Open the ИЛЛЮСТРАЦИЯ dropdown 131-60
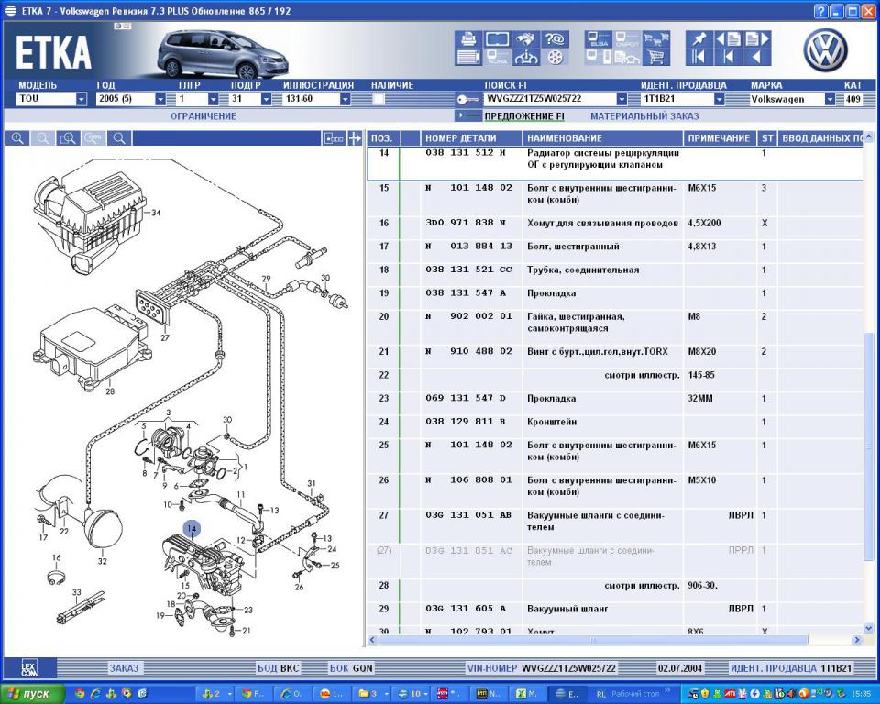The image size is (880, 704). [x=346, y=99]
